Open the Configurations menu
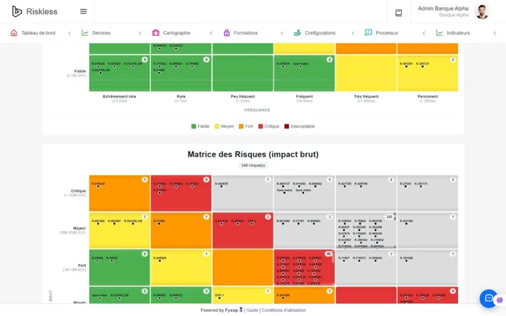Image resolution: width=506 pixels, height=316 pixels. pos(320,33)
